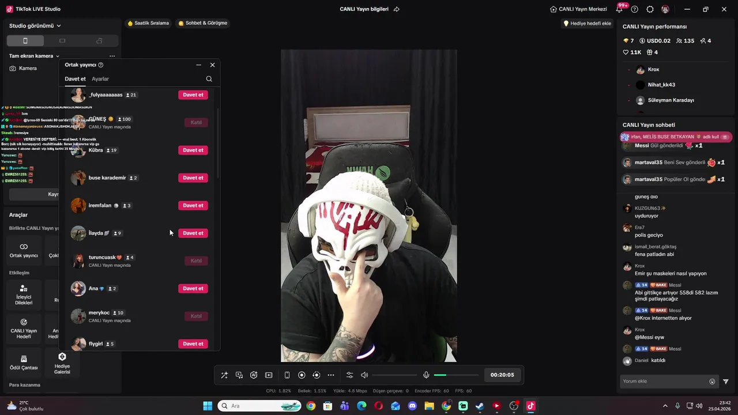
Task: Select the portrait phone layout
Action: (25, 41)
